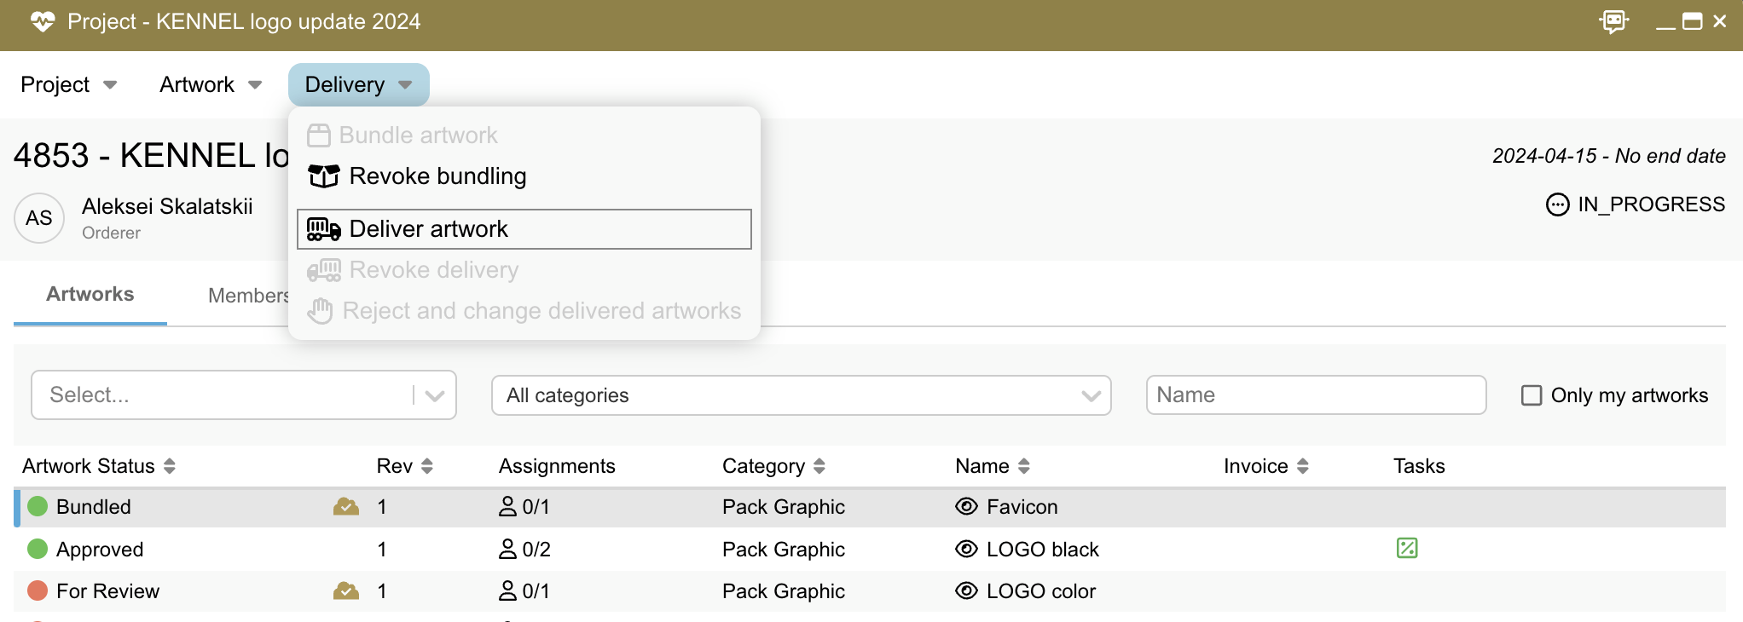Click the bundle icon in Bundled row
Viewport: 1743px width, 622px height.
[x=346, y=507]
